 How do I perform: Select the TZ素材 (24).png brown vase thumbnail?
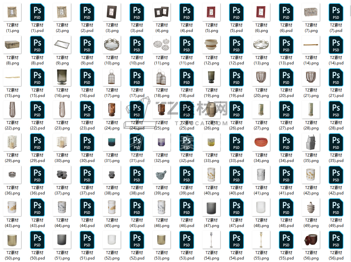112,110
